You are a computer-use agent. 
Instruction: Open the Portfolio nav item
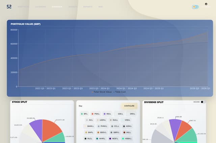point(23,7)
